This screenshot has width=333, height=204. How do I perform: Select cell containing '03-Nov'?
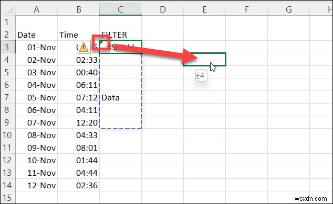[x=36, y=72]
